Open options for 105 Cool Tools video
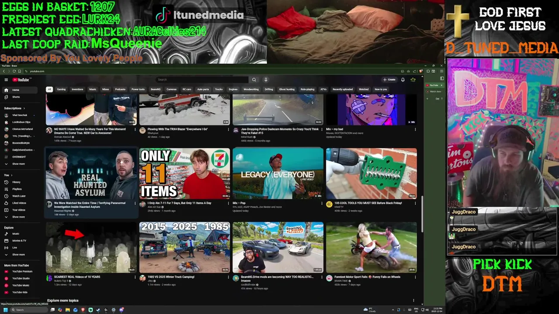Viewport: 559px width, 314px height. 415,203
